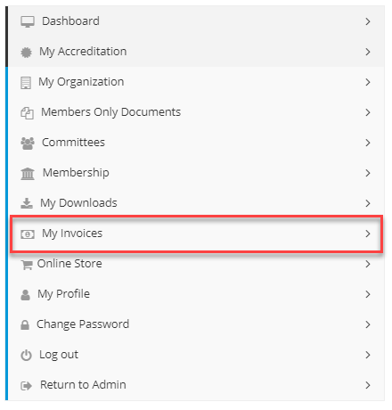This screenshot has width=392, height=410.
Task: Click the Members Only Documents files icon
Action: 27,113
